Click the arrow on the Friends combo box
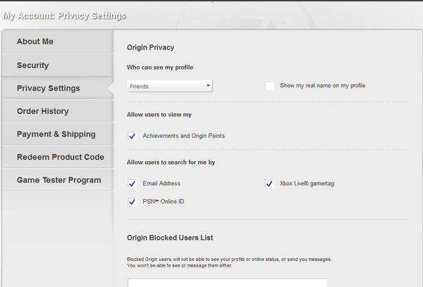 coord(209,86)
